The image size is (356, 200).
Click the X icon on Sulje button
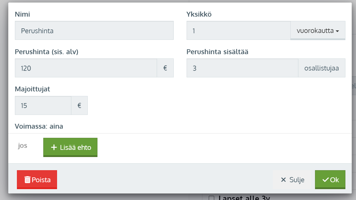pyautogui.click(x=283, y=180)
